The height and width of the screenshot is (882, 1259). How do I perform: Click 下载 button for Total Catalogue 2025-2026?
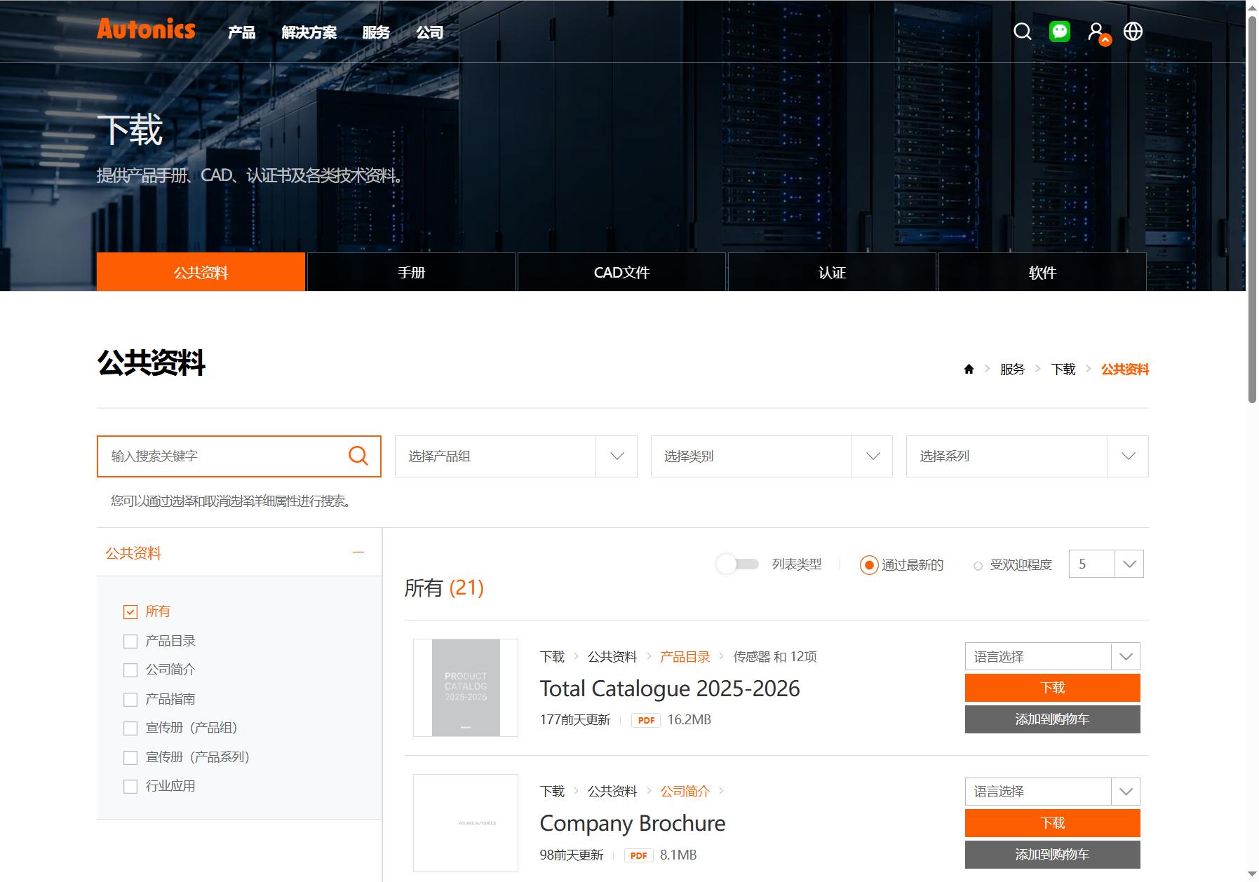[x=1053, y=688]
